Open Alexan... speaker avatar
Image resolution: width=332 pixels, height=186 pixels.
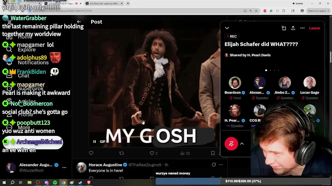[x=260, y=83]
